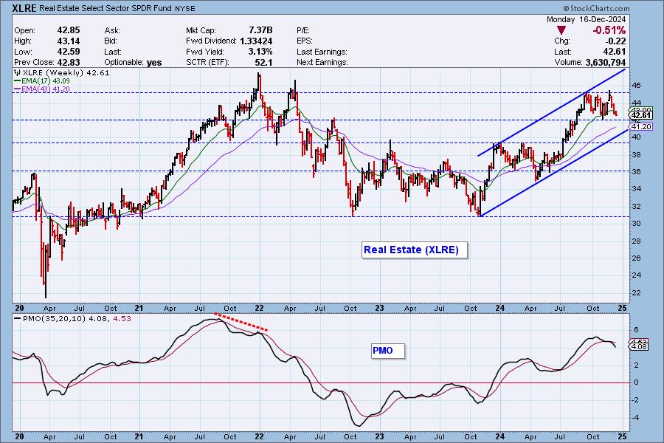Click the SCTR (ETF) value 52.1

[263, 62]
